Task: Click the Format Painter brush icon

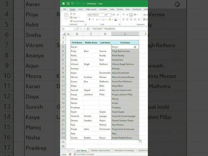Action: (x=71, y=21)
